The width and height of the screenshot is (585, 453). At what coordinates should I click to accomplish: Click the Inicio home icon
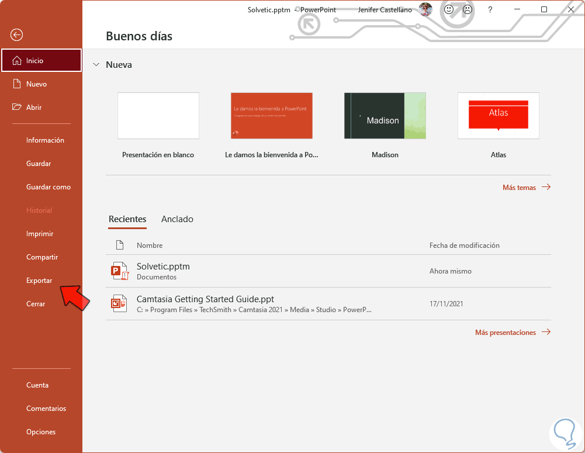pos(17,60)
